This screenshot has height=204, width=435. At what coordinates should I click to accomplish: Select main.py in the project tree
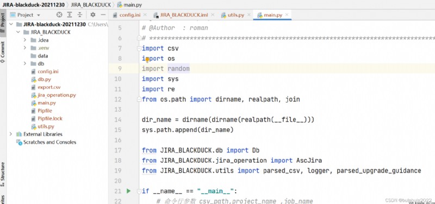[x=47, y=103]
